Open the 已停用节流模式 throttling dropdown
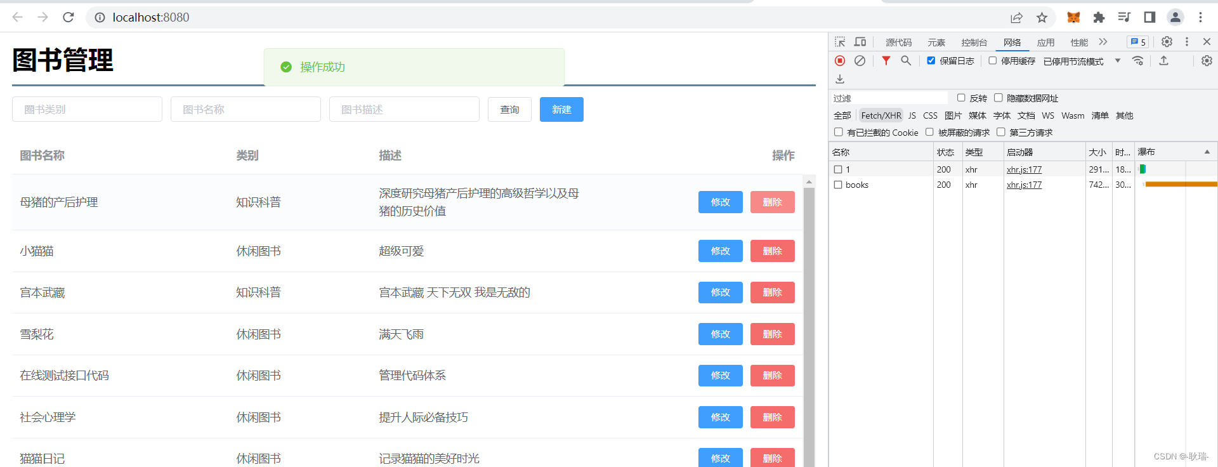The height and width of the screenshot is (467, 1218). (x=1082, y=61)
